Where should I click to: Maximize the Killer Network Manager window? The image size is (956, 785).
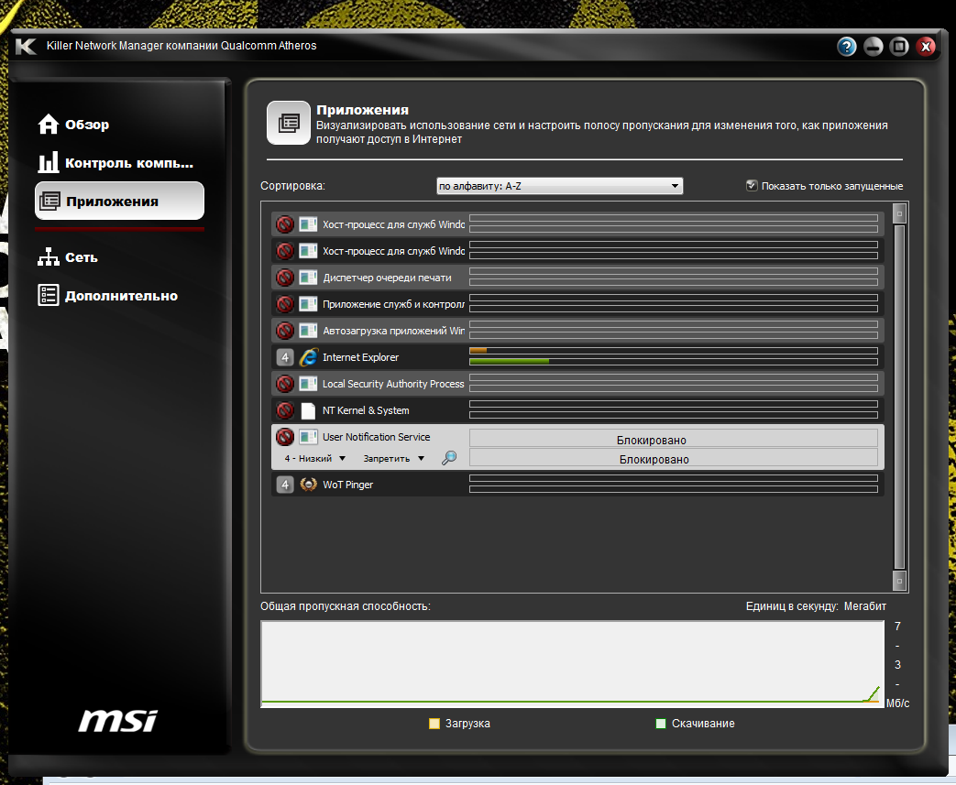pos(899,47)
